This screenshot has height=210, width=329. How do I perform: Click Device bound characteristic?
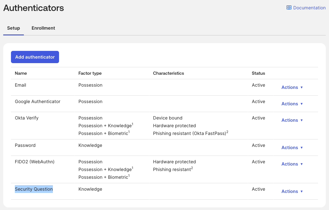pyautogui.click(x=168, y=118)
